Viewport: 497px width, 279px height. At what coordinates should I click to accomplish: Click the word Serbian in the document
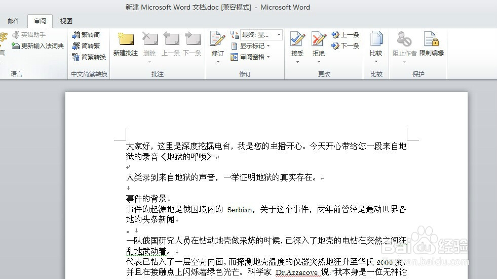click(240, 210)
